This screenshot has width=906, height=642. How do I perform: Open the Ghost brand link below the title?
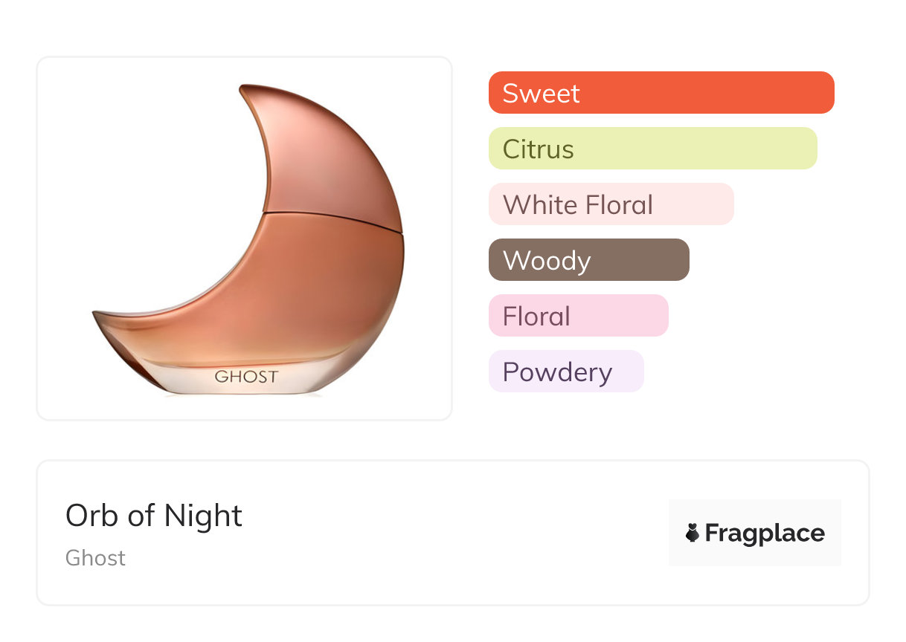pyautogui.click(x=95, y=558)
